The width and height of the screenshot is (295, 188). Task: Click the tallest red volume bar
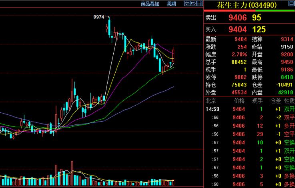pyautogui.click(x=72, y=173)
